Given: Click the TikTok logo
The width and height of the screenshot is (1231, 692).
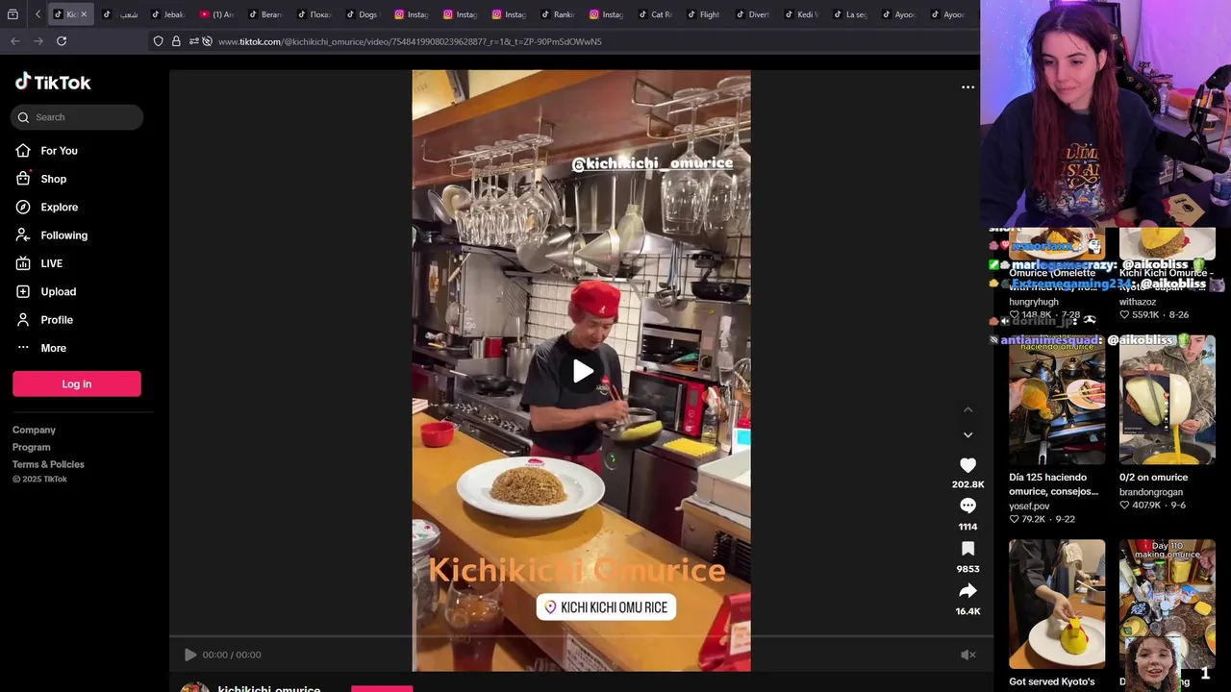Looking at the screenshot, I should [53, 83].
